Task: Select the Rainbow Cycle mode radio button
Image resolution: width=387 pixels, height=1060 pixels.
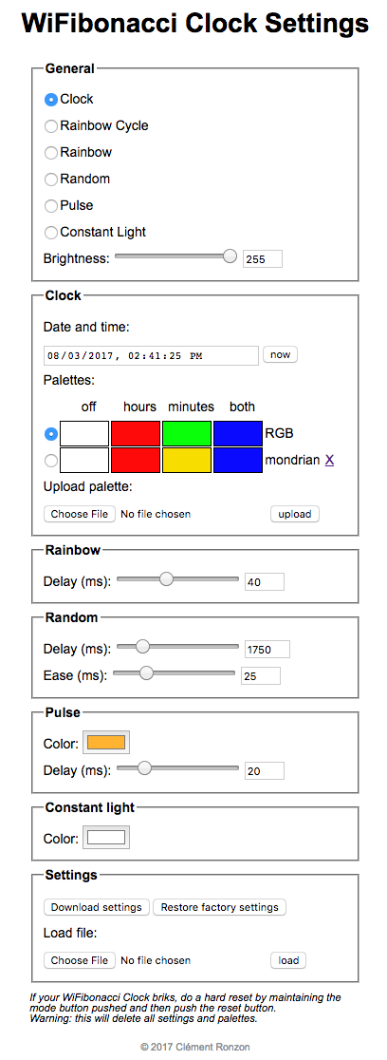Action: (50, 126)
